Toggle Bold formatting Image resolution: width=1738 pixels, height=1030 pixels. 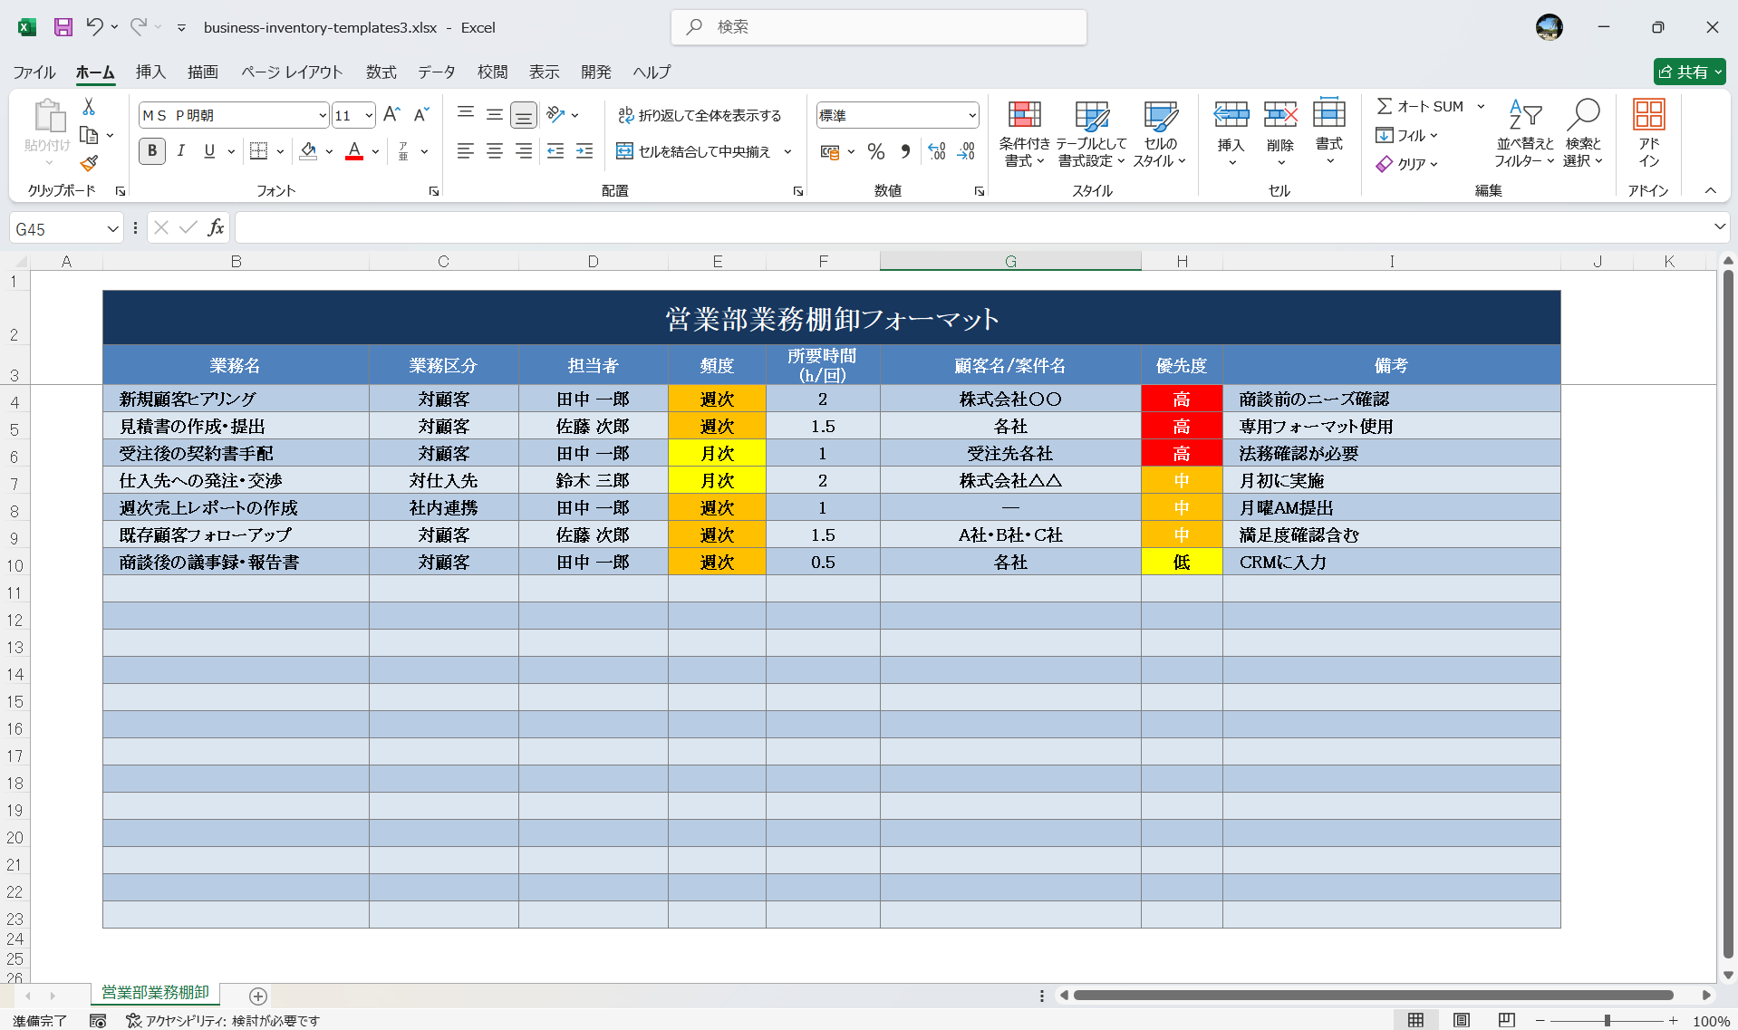tap(152, 151)
